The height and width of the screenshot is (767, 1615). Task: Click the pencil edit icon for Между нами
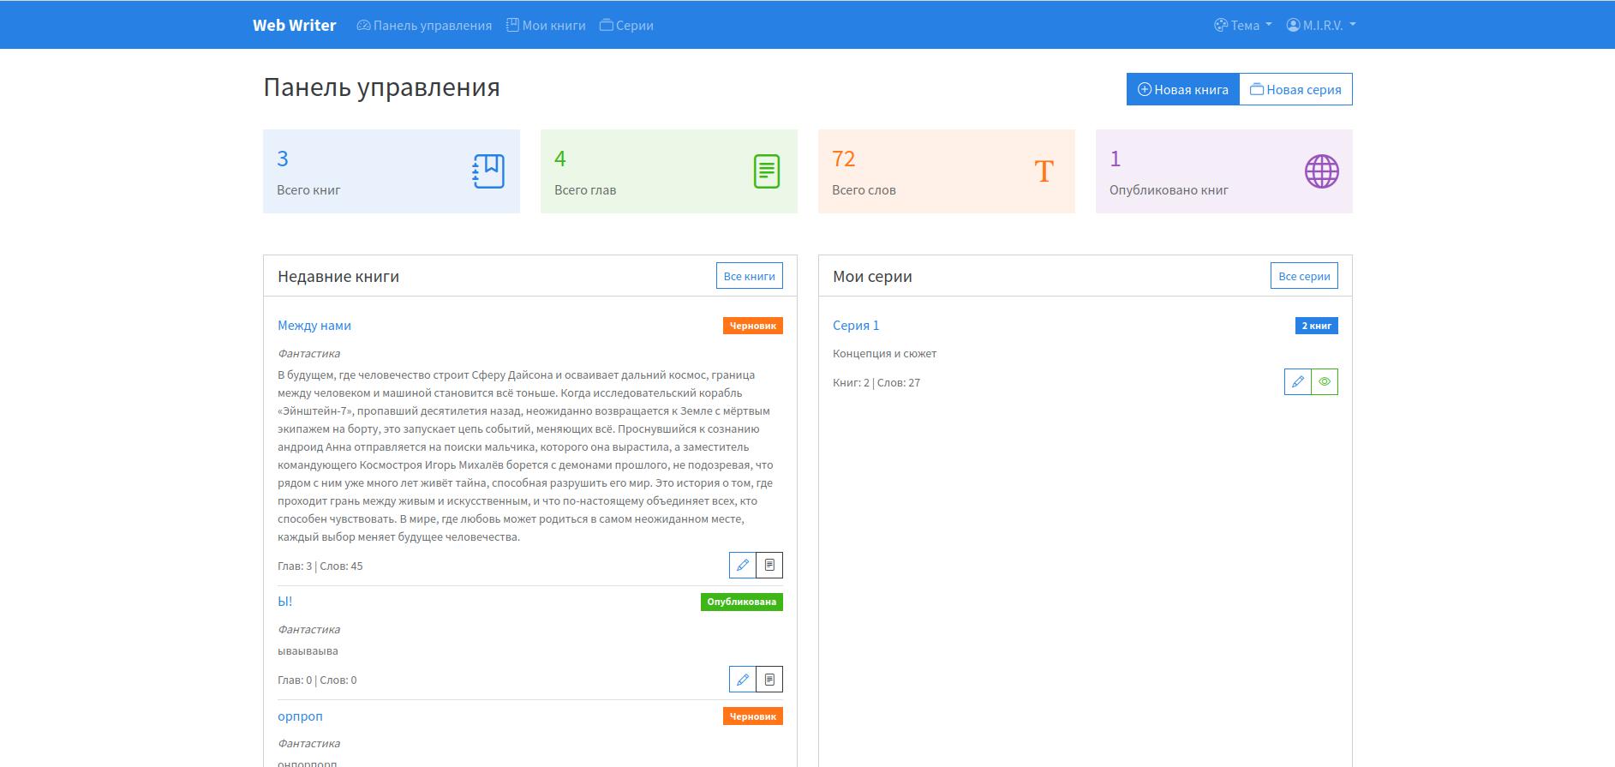coord(742,566)
